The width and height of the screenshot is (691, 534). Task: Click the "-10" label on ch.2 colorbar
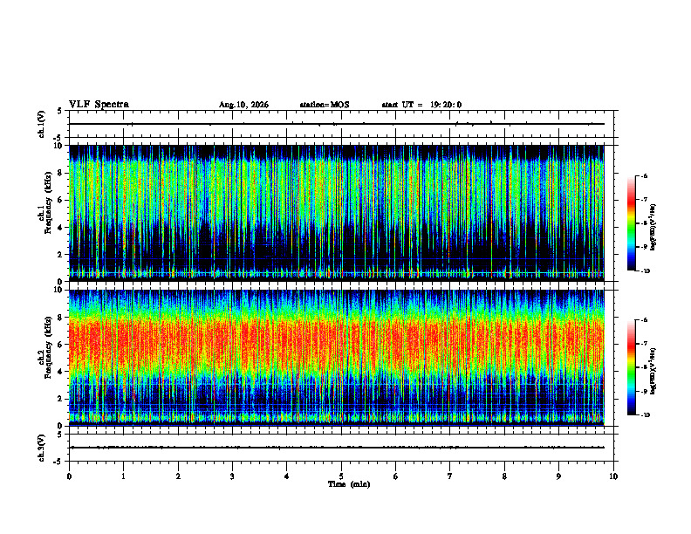coord(646,415)
